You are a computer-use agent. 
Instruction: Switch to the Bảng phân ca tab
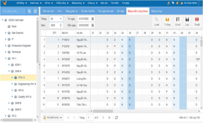(x=72, y=11)
